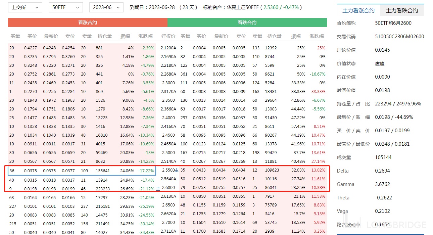Expand the 50ETF underlying selector

[x=65, y=7]
